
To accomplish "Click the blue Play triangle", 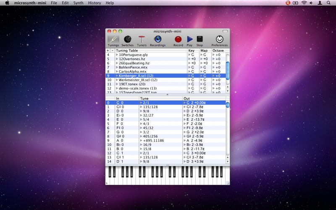I will coord(190,39).
